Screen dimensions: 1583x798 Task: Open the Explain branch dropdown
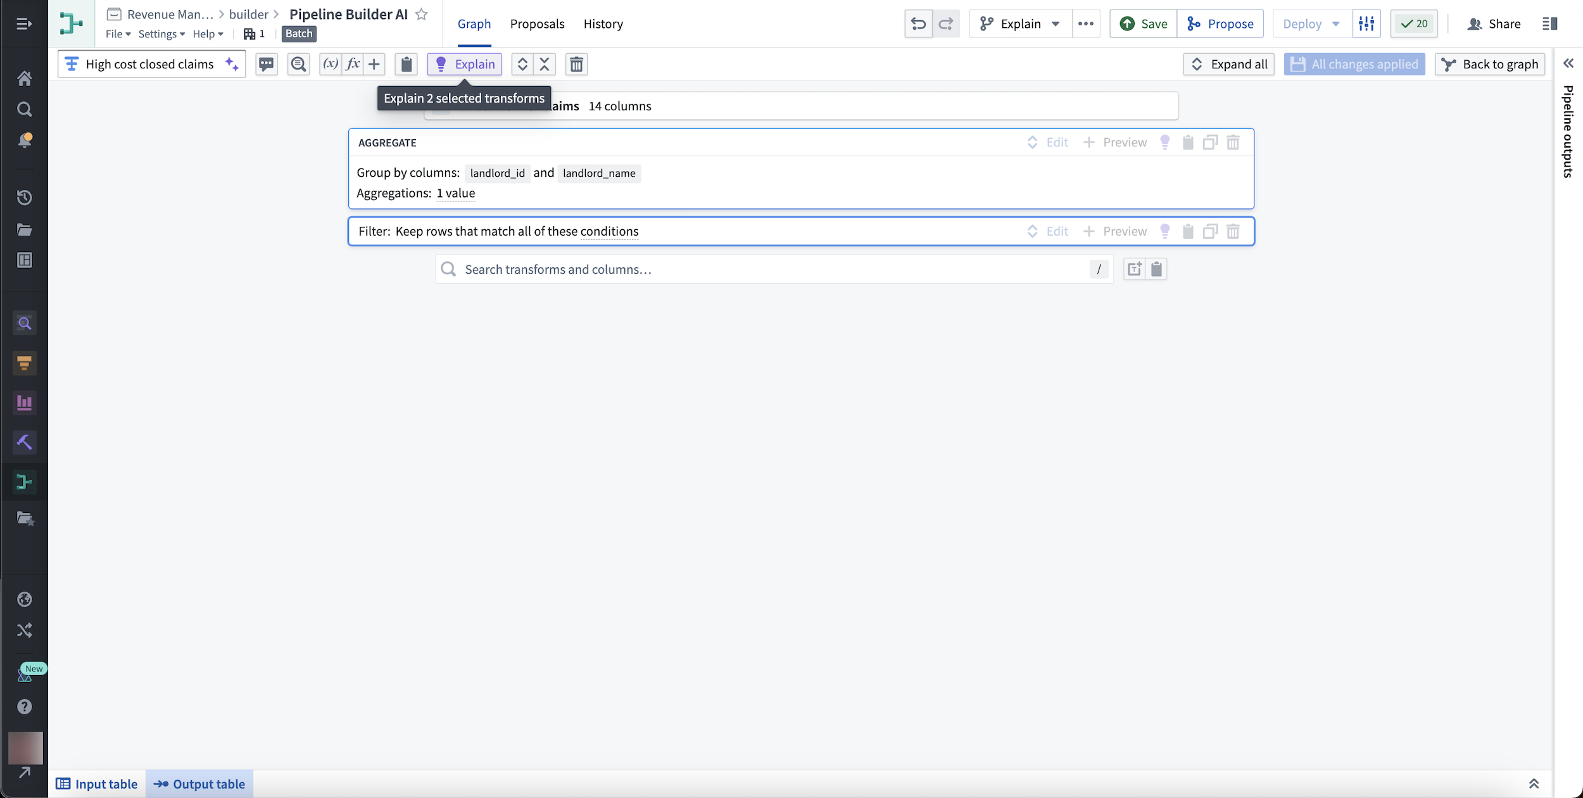tap(1021, 24)
